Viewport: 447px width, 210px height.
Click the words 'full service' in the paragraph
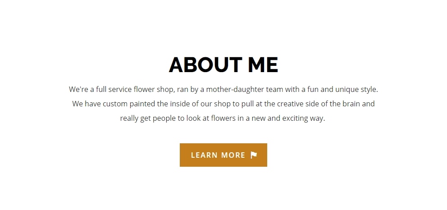tap(114, 90)
